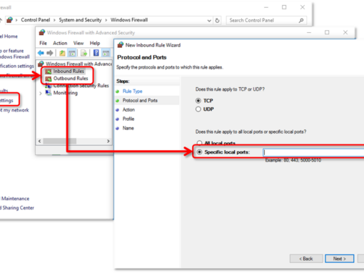
Task: Select the TCP radio button
Action: coord(198,101)
